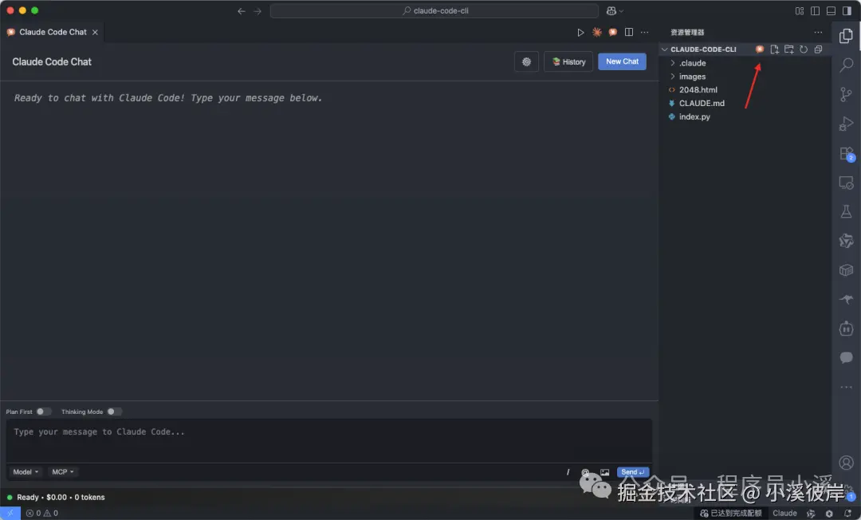This screenshot has width=861, height=520.
Task: Click the Run play icon in editor toolbar
Action: (x=580, y=33)
